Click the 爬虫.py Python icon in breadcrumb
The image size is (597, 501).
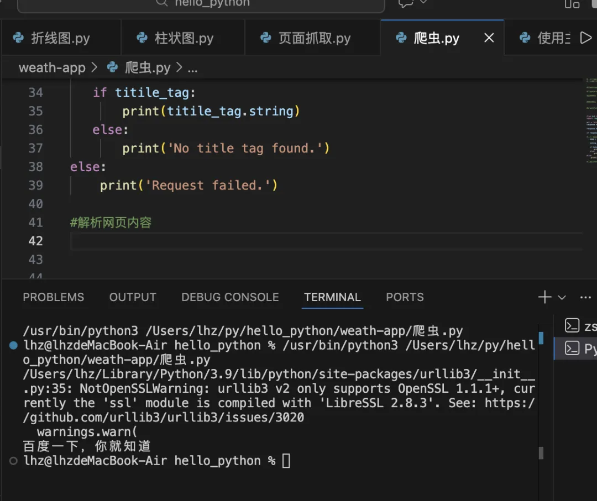[113, 67]
